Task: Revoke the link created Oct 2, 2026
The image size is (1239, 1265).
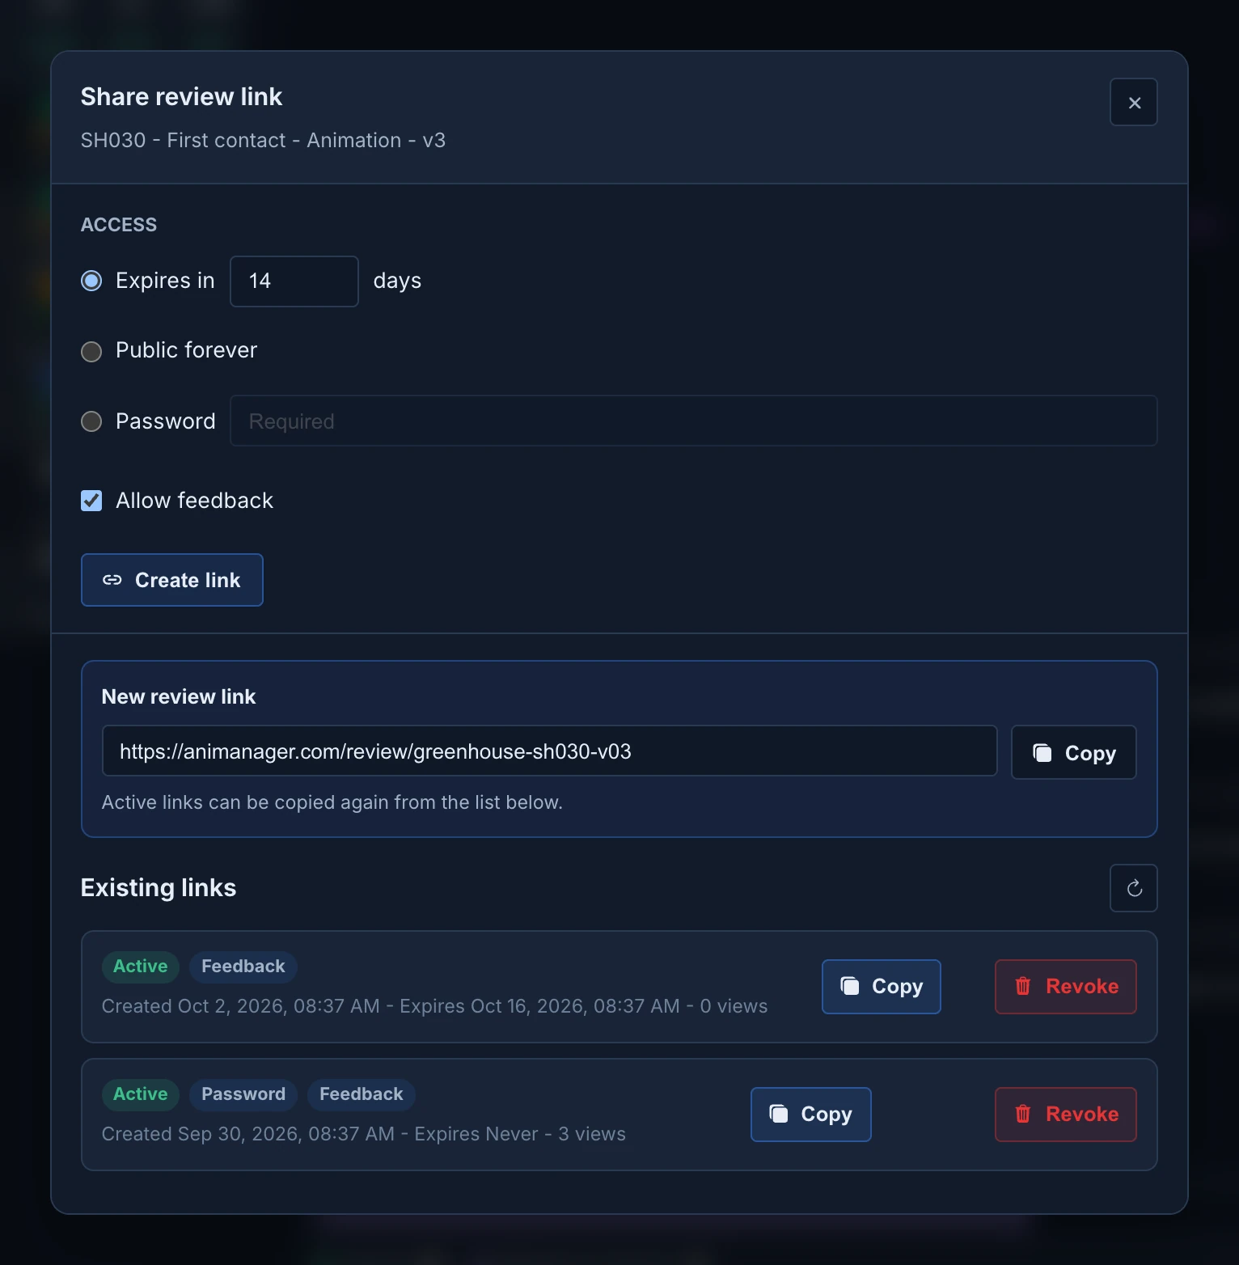Action: pos(1066,987)
